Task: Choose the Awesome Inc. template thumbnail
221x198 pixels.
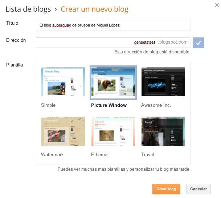Action: click(163, 82)
